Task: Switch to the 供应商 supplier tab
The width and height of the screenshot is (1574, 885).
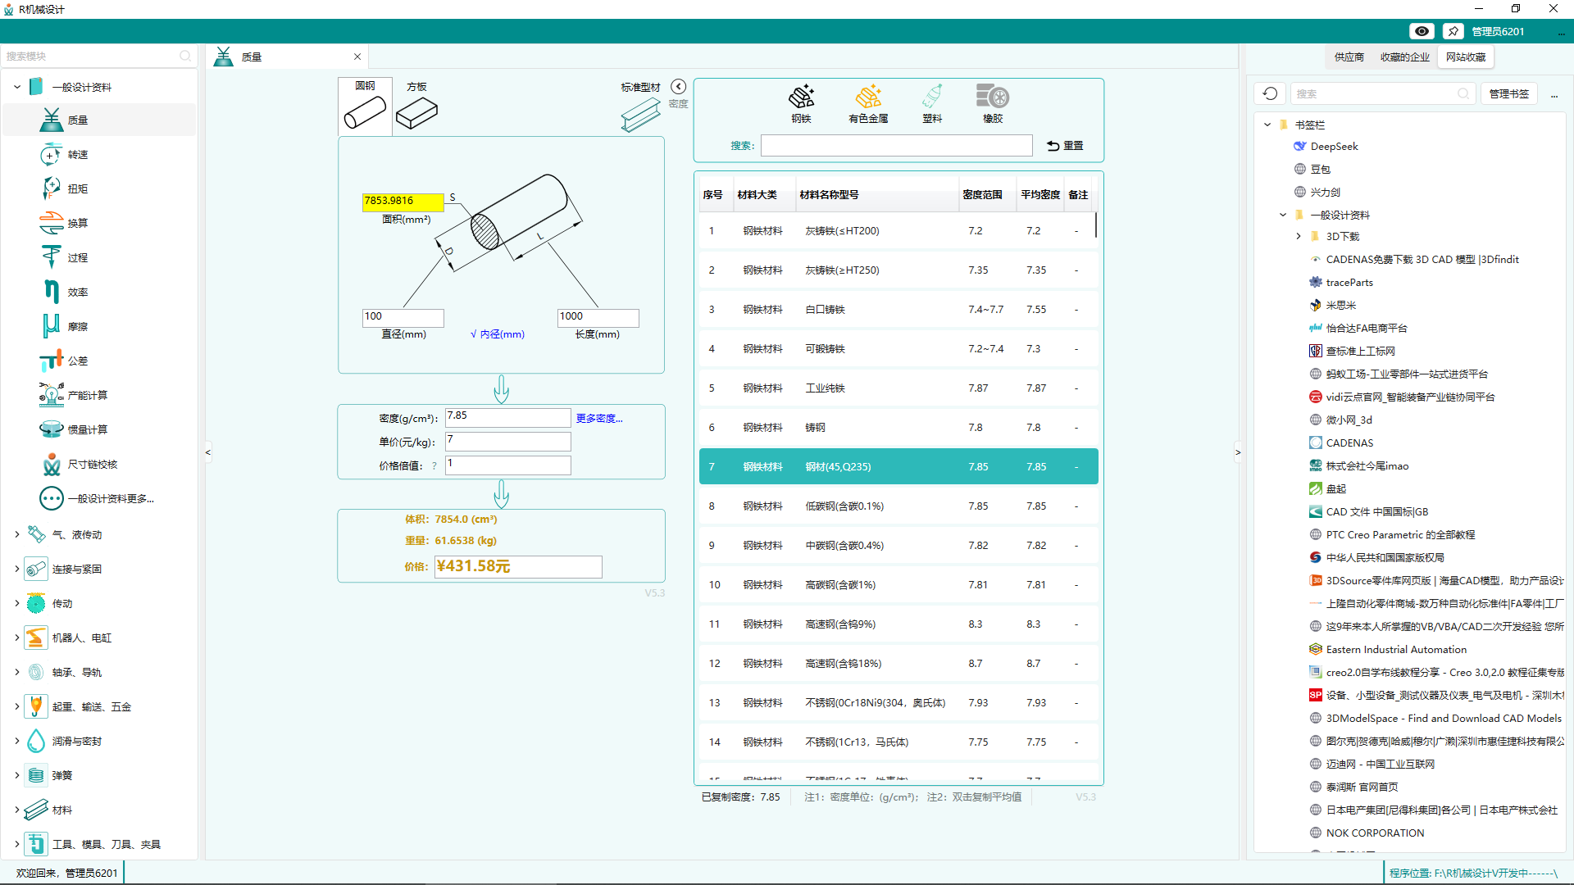Action: pyautogui.click(x=1349, y=57)
